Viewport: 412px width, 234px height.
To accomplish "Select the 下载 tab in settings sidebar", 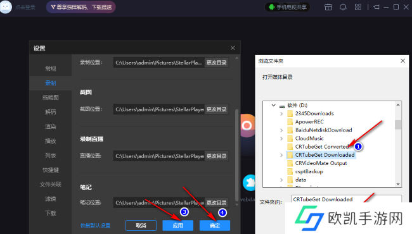I will coord(51,213).
